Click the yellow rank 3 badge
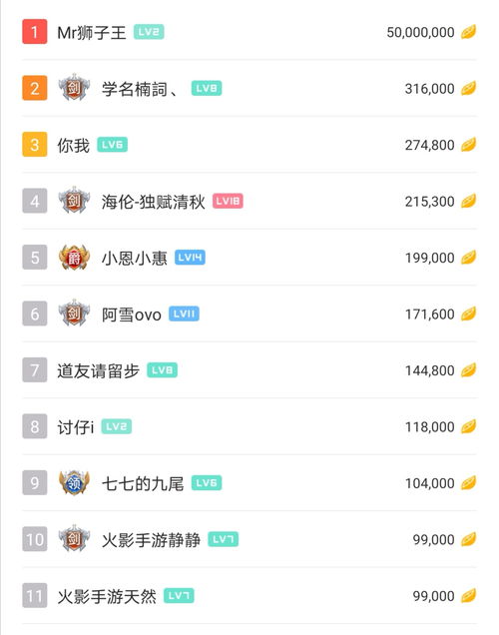The image size is (499, 635). pos(35,144)
